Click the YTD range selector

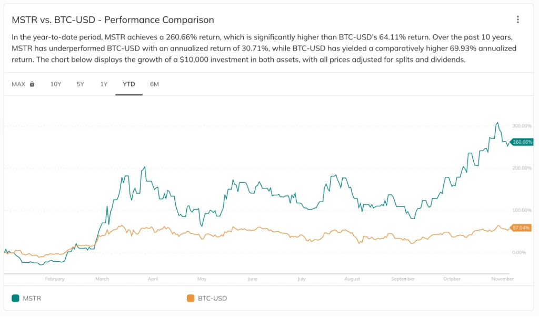pos(128,84)
